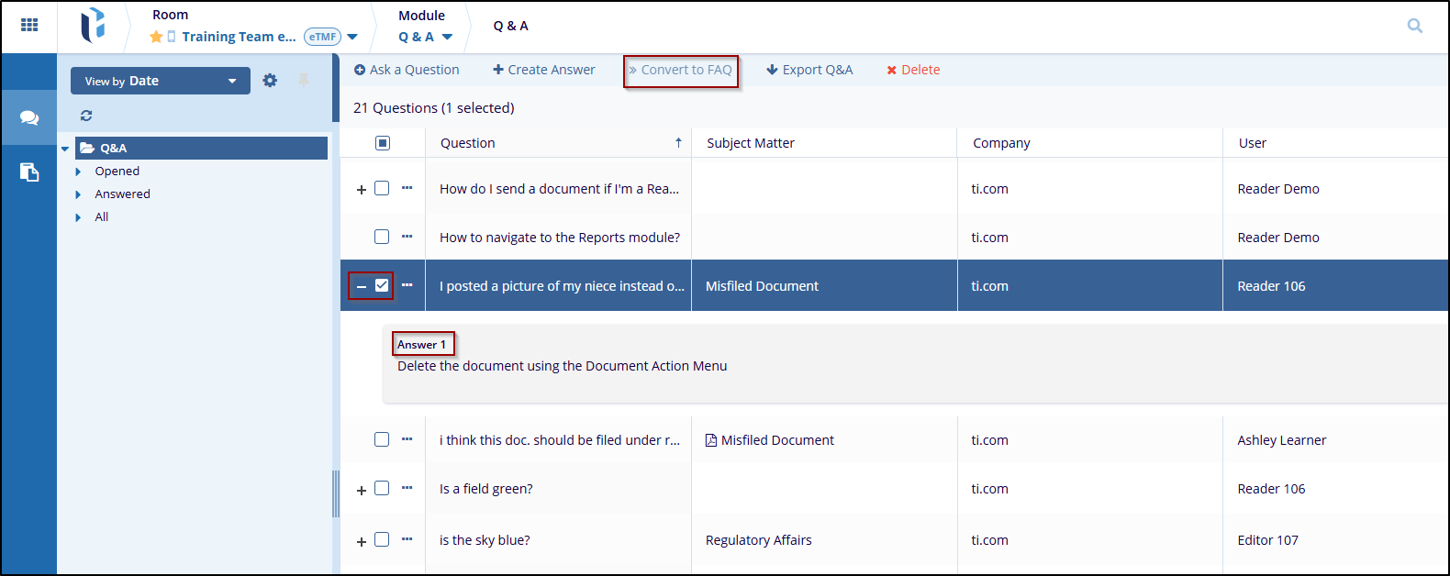Expand the Opened tree node
This screenshot has width=1450, height=576.
(x=78, y=172)
